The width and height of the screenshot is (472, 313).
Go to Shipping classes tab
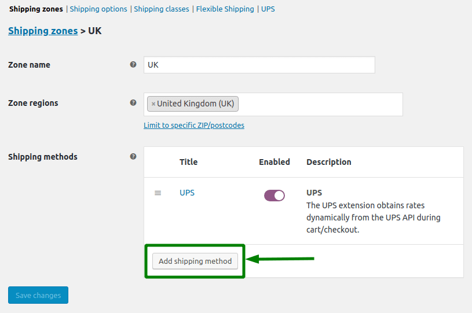coord(162,9)
